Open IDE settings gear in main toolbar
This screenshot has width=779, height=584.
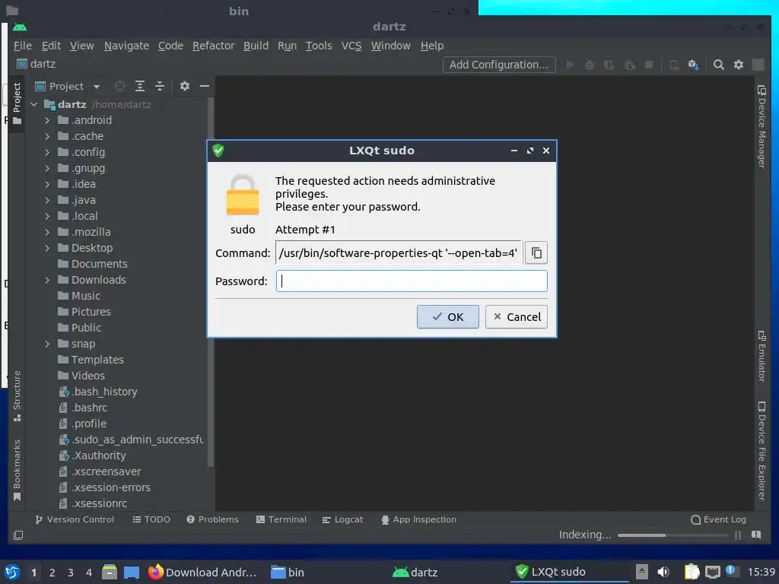point(739,65)
